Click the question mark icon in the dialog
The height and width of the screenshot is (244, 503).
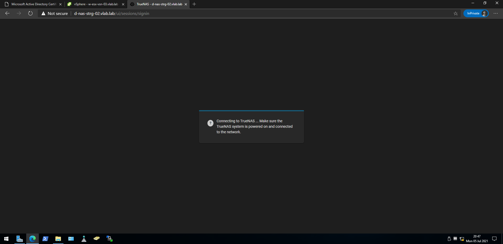(x=210, y=123)
